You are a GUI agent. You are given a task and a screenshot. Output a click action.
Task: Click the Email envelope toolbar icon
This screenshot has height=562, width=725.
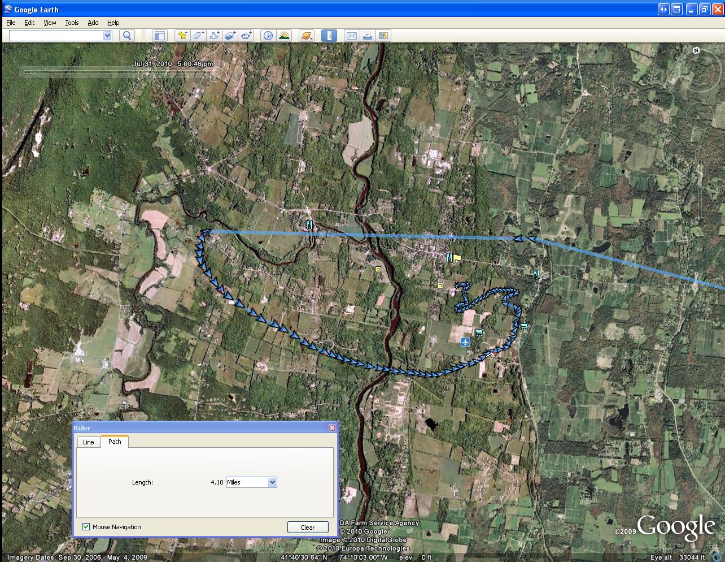(351, 36)
